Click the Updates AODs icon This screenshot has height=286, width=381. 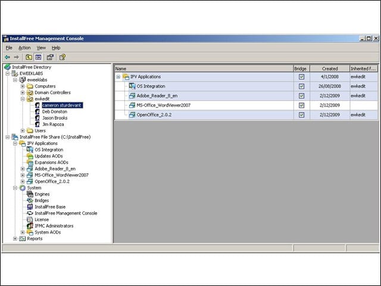tap(30, 156)
